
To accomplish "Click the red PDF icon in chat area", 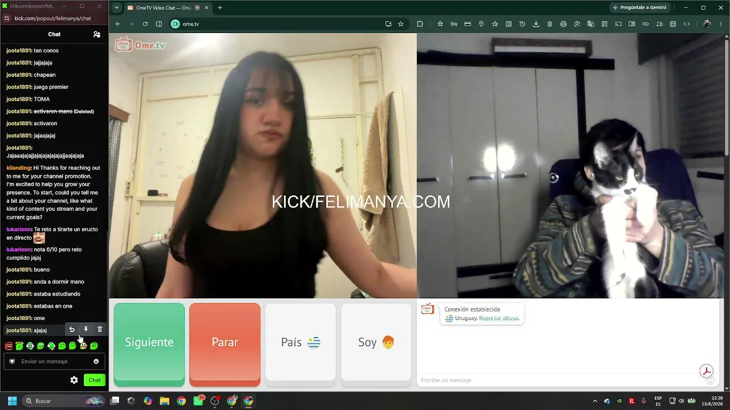I will click(707, 371).
